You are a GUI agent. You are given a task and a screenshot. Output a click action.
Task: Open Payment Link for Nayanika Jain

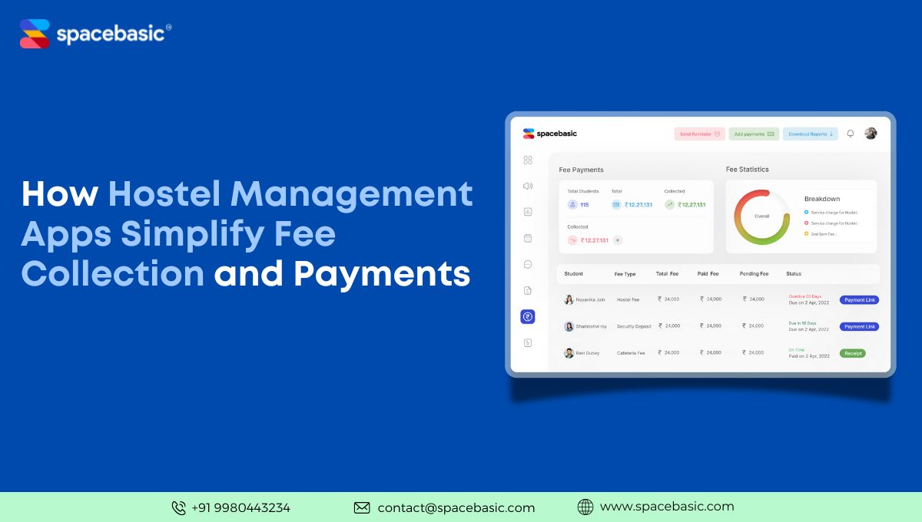[x=859, y=300]
